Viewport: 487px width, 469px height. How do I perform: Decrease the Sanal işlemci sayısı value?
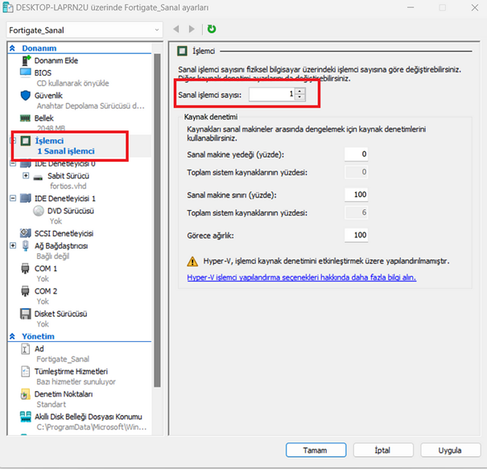coord(299,97)
